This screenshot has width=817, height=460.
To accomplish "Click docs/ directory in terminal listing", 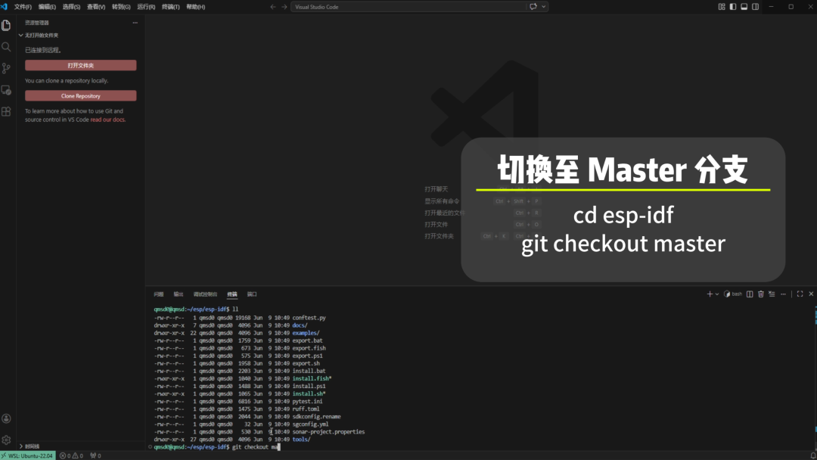I will click(300, 325).
